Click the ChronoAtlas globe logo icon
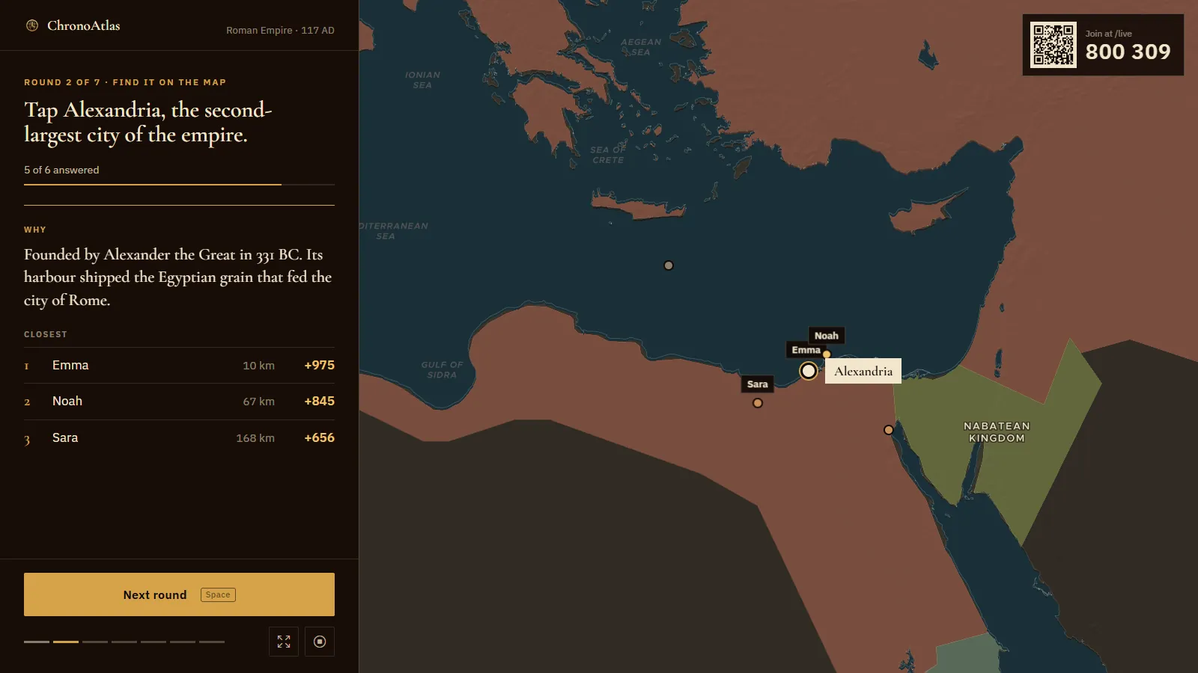1198x673 pixels. [32, 25]
